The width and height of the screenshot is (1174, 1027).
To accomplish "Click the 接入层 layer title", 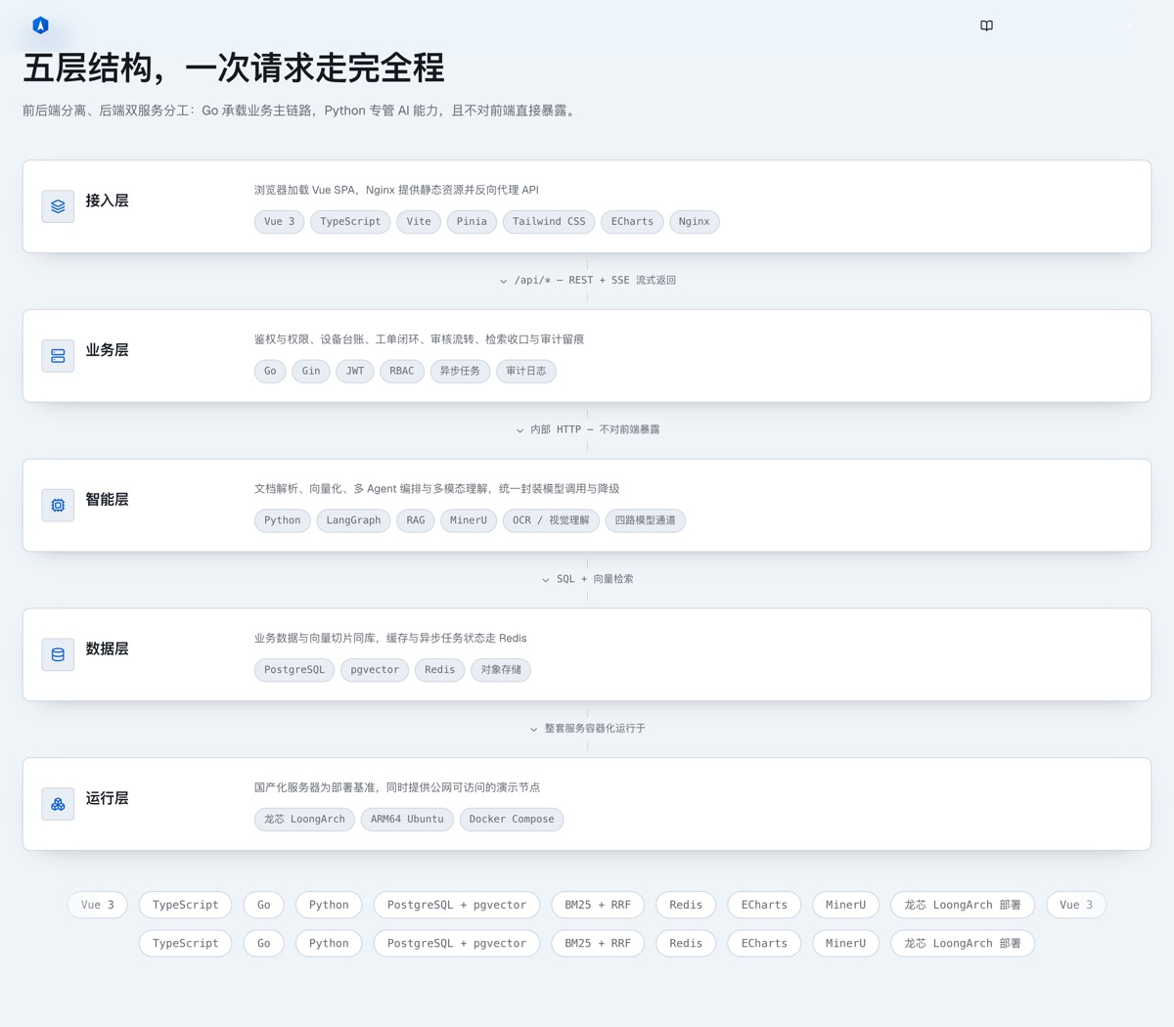I will coord(107,201).
